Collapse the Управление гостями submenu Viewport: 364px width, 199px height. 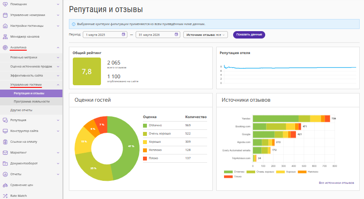pyautogui.click(x=58, y=84)
